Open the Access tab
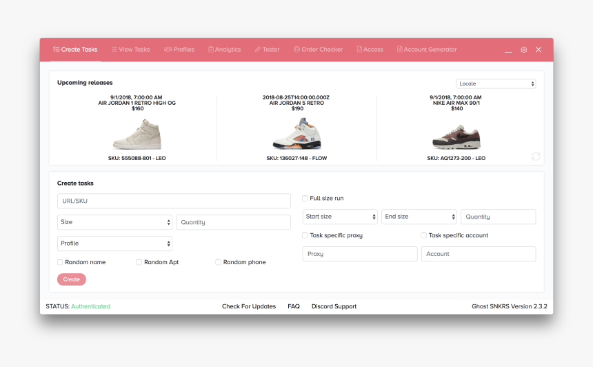The image size is (593, 367). (370, 50)
